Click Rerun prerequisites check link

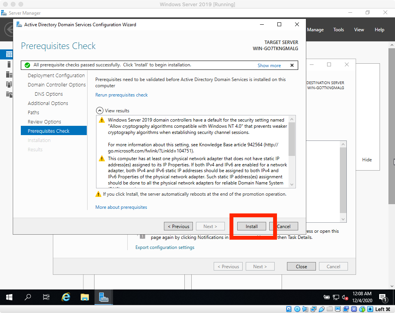122,95
